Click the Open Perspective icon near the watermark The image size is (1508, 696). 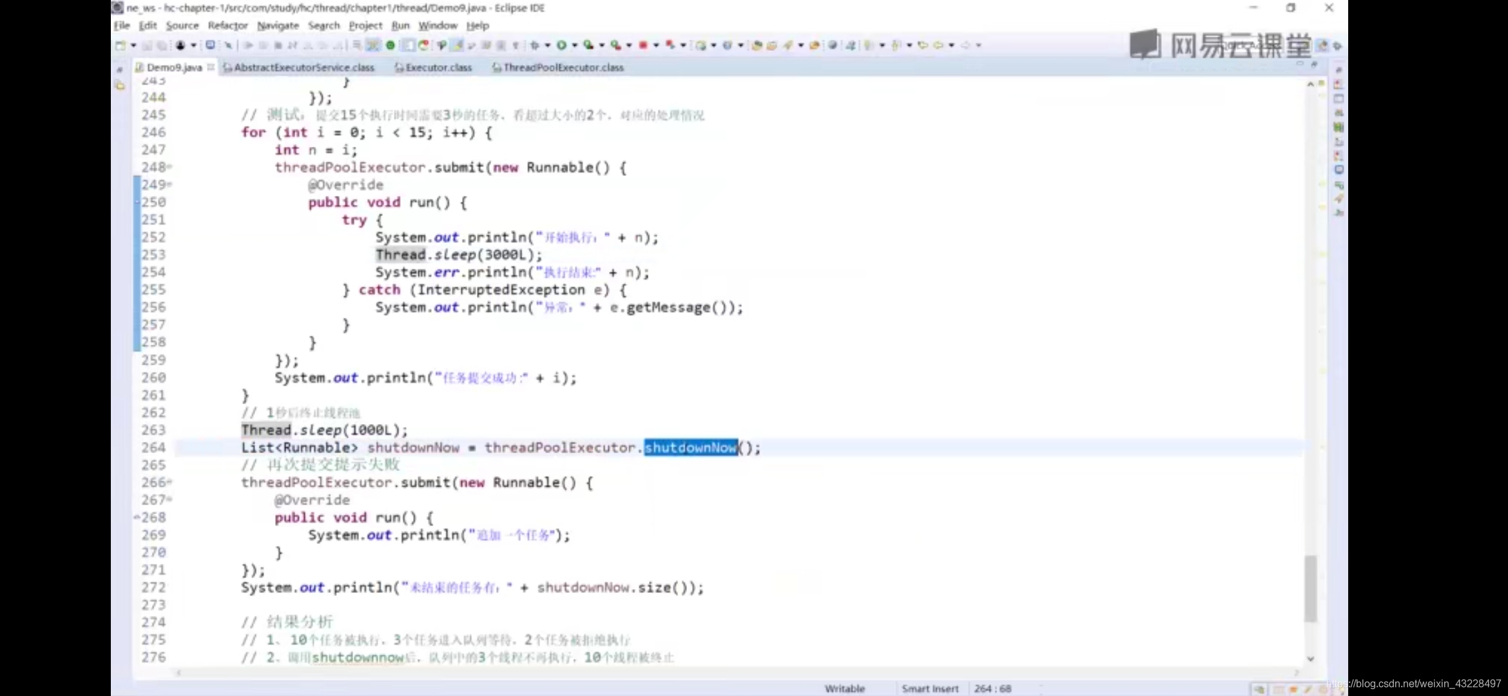(x=1323, y=45)
